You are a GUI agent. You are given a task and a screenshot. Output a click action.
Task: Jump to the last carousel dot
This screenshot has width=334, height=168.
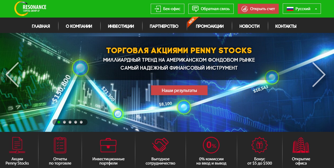(81, 122)
